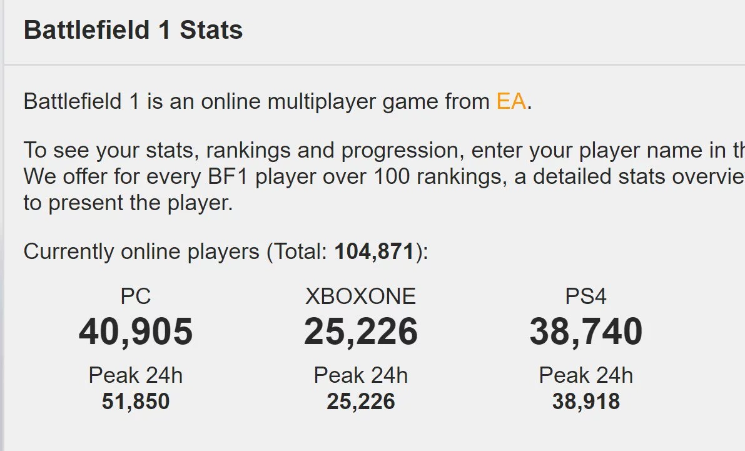
Task: Select the large XBOXONE current player count
Action: (x=360, y=332)
